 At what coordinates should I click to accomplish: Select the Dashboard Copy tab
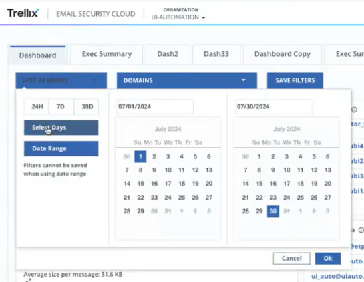[x=283, y=54]
